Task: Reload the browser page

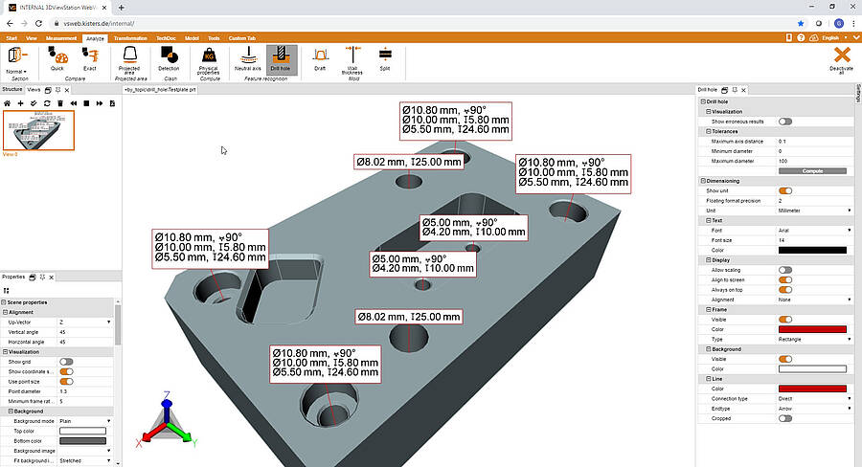Action: tap(38, 24)
